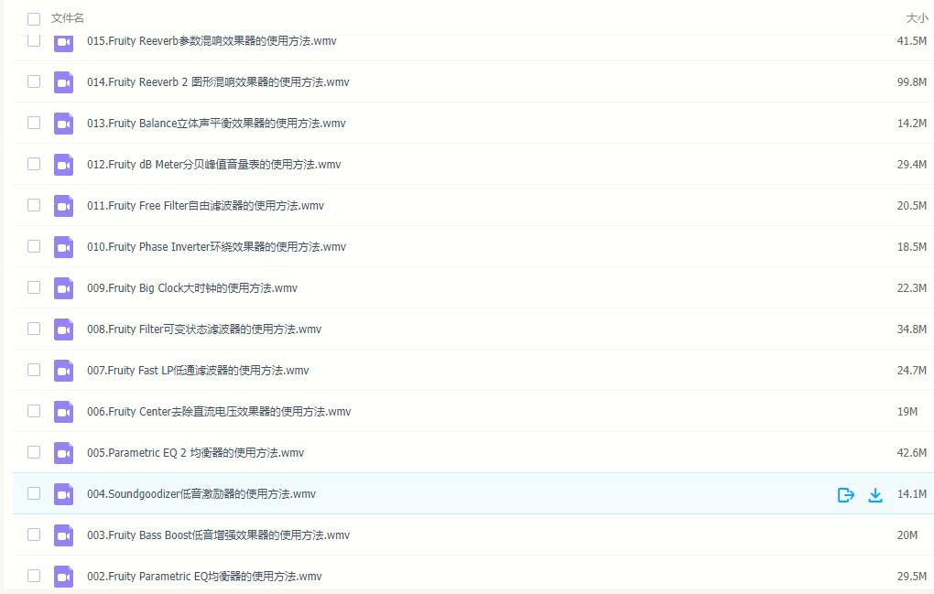Toggle the select-all checkbox in the header

pyautogui.click(x=34, y=19)
